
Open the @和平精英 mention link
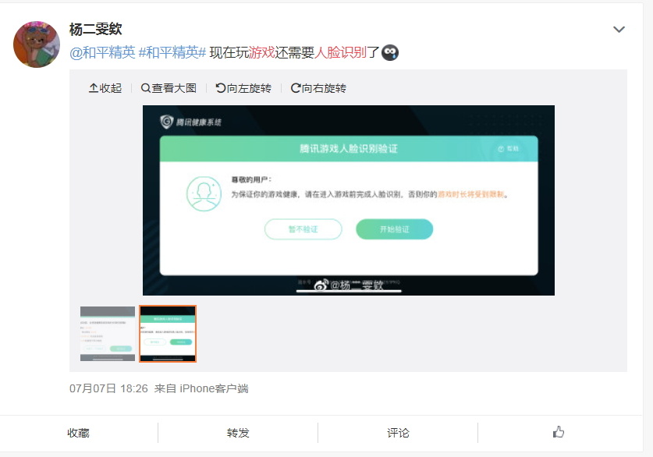pos(102,52)
